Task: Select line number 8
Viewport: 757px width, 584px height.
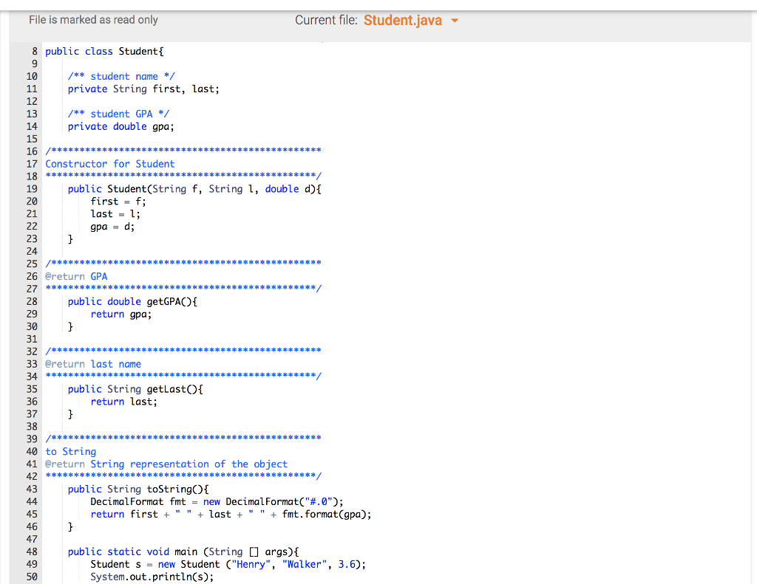Action: [33, 51]
